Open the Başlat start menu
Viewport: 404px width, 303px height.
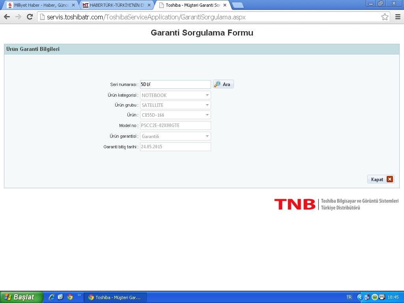(x=21, y=297)
